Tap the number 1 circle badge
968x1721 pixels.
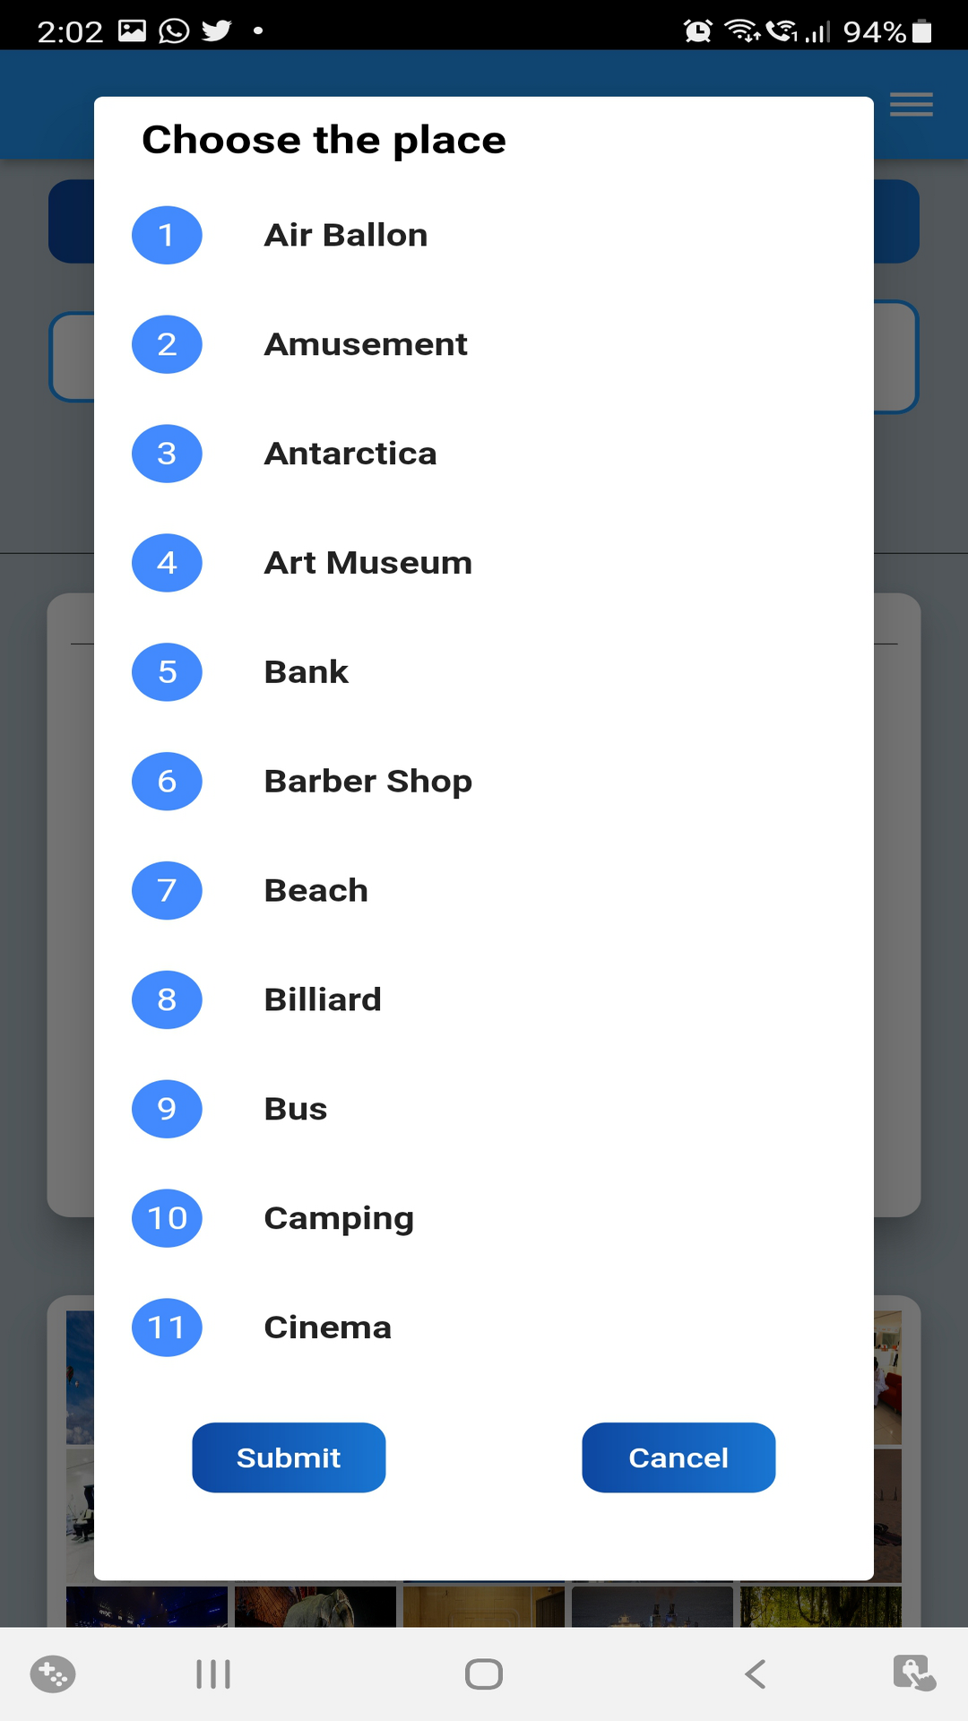[x=167, y=235]
